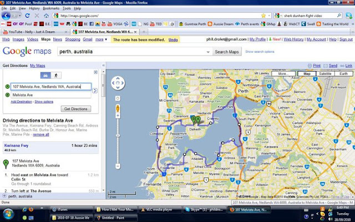Click Show options link under destinations
The image size is (355, 222).
pyautogui.click(x=44, y=102)
